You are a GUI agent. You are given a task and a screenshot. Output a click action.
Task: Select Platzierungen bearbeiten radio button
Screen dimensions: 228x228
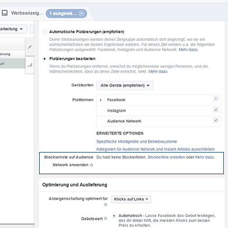coord(44,58)
